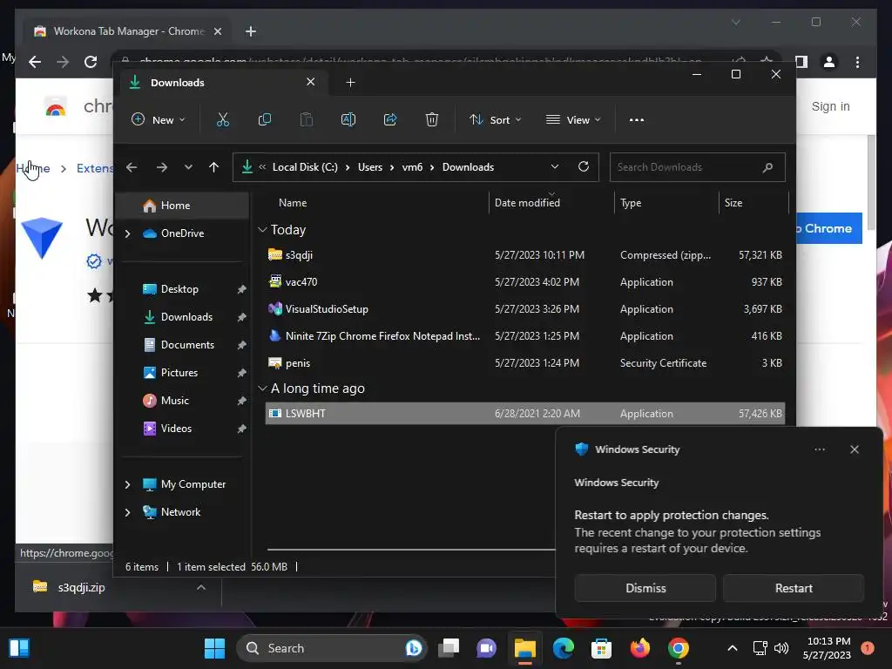Image resolution: width=892 pixels, height=669 pixels.
Task: Go up one folder level
Action: click(214, 167)
